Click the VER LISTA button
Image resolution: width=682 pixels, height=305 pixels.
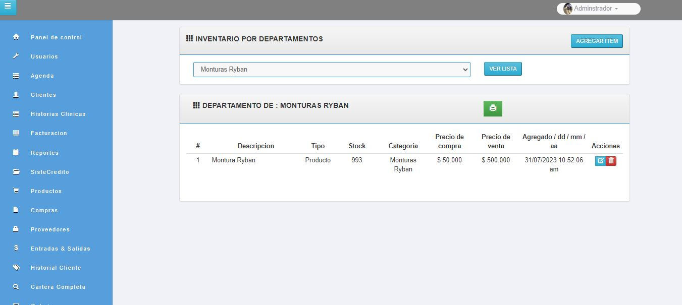[x=503, y=69]
